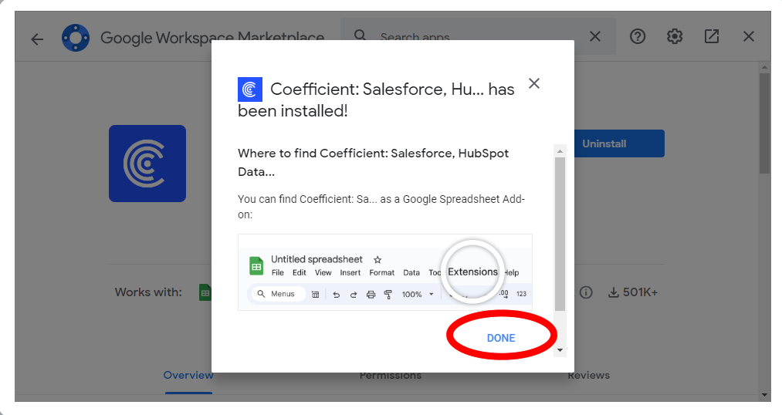This screenshot has height=415, width=782.
Task: Click the redo icon in preview toolbar
Action: [354, 295]
